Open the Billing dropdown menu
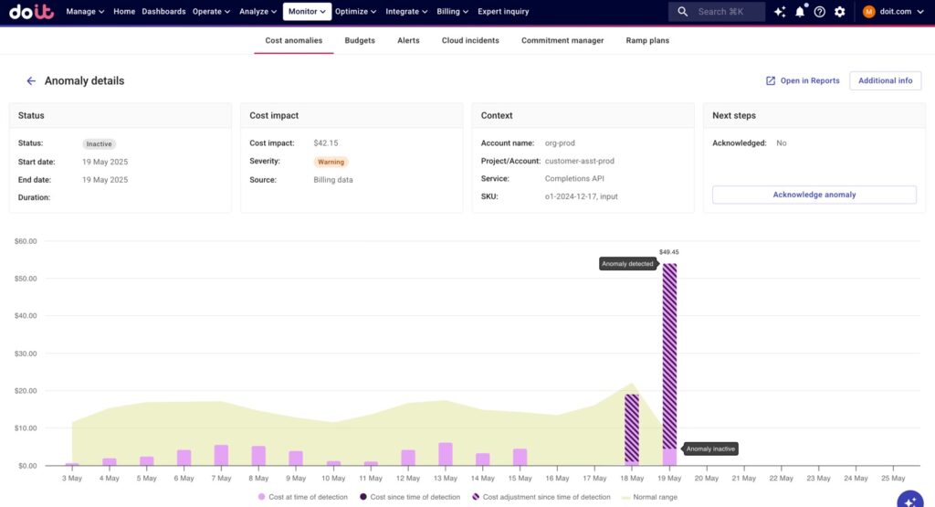 point(453,12)
